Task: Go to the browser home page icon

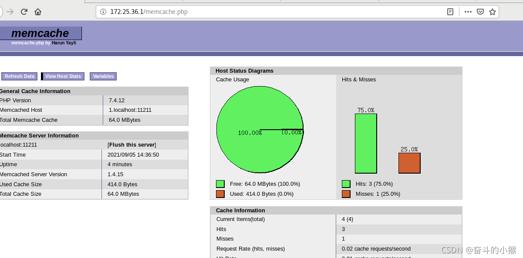Action: 38,12
